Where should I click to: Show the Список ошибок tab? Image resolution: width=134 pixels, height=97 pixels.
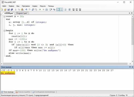click(x=23, y=92)
